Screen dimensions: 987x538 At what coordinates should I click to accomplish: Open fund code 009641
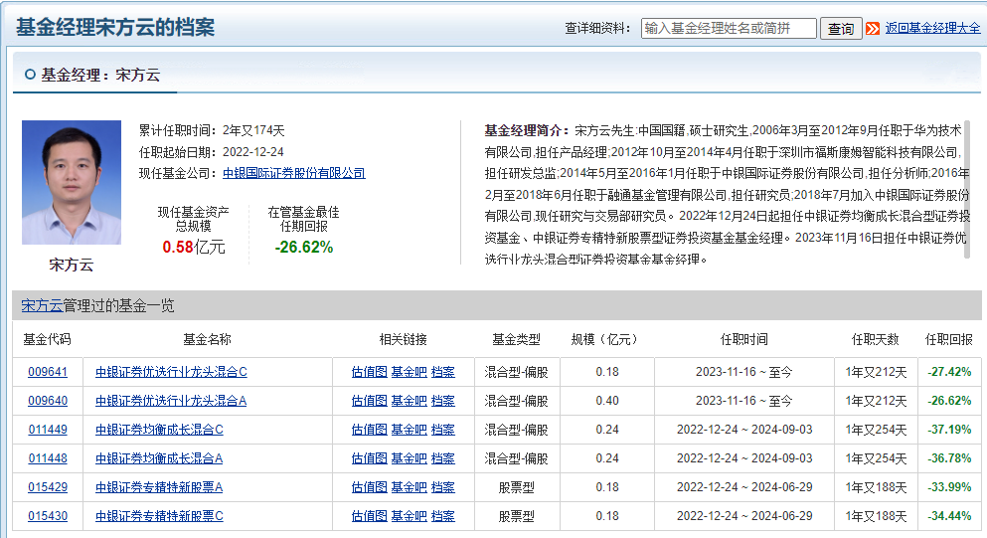[48, 372]
